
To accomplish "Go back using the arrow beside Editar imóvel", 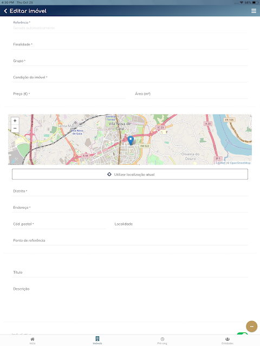I will [x=5, y=11].
